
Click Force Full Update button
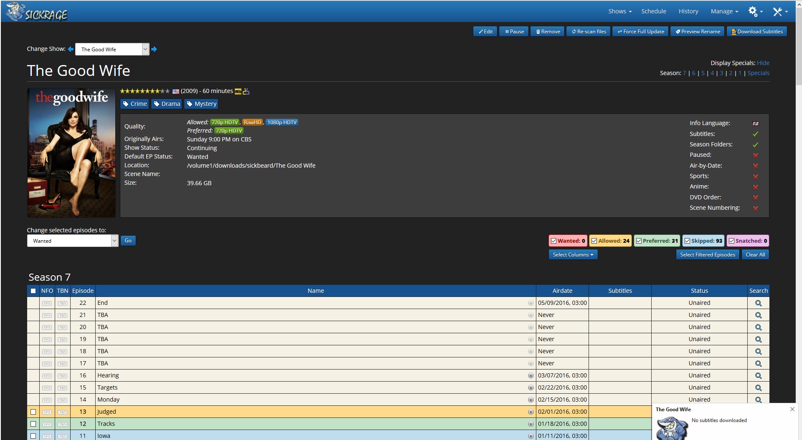[640, 32]
